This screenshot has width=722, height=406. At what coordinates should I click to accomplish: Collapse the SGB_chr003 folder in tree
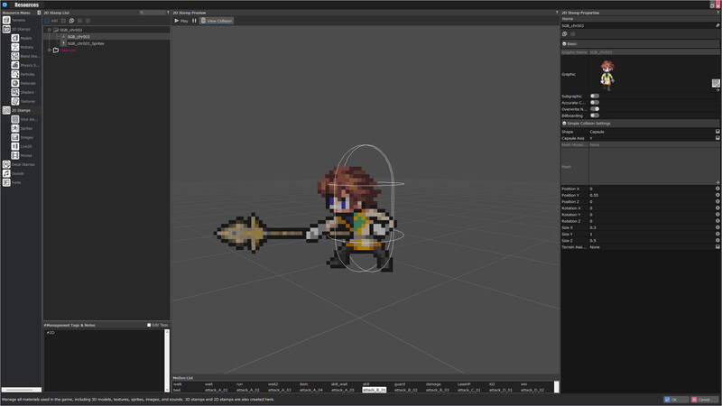click(50, 30)
